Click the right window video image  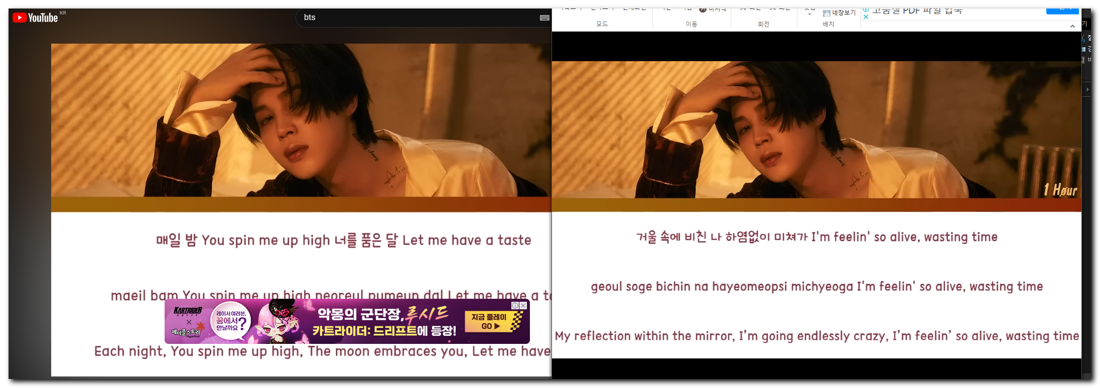pos(816,129)
